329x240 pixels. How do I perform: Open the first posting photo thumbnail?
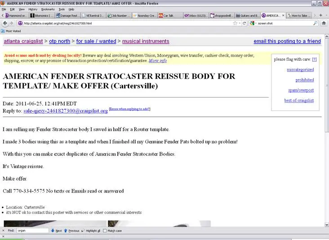click(x=55, y=224)
